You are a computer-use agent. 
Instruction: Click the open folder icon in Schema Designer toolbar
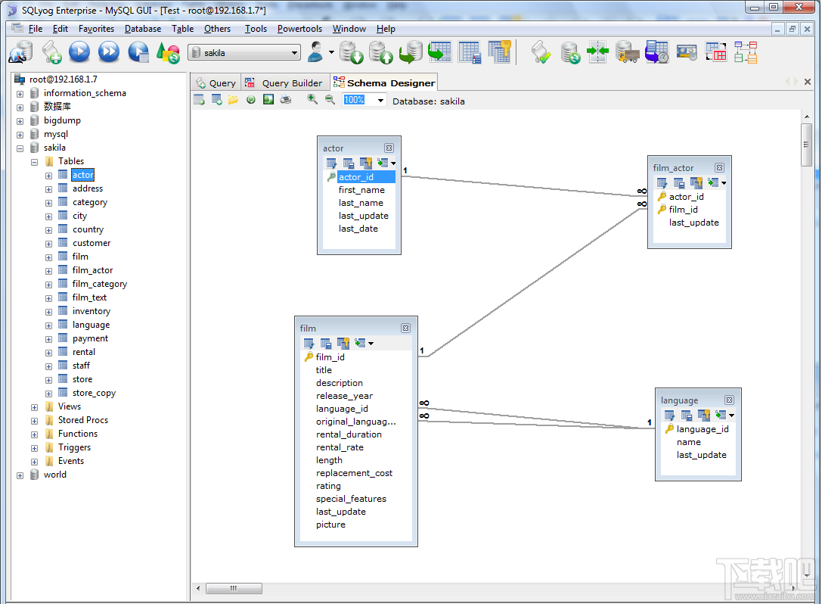[233, 99]
